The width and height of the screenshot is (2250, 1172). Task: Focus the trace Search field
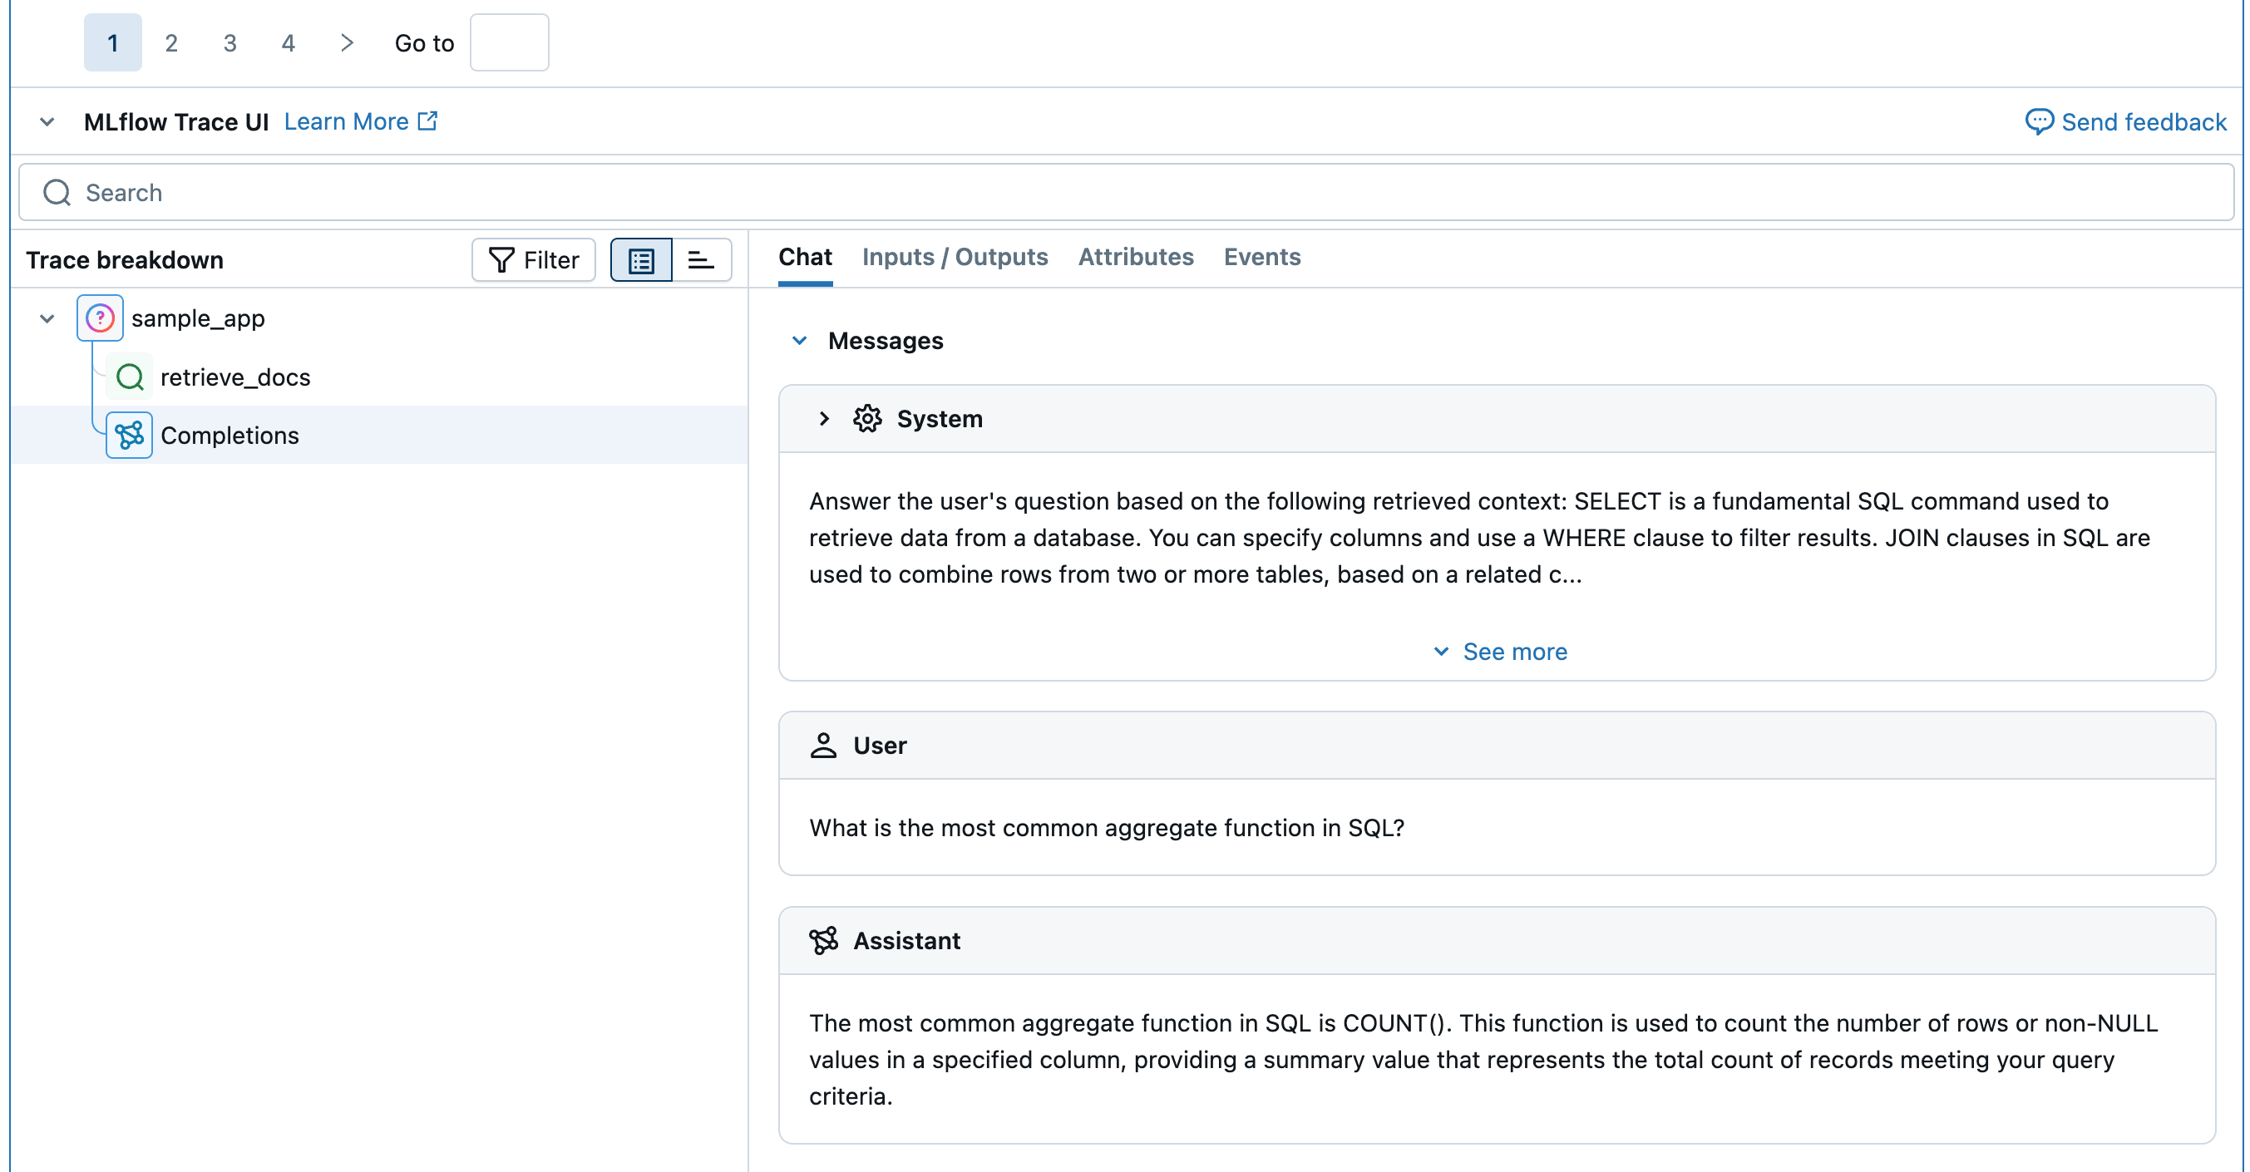coord(1125,192)
